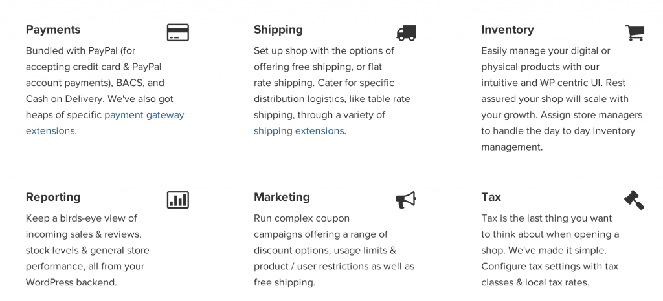Select the Shipping heading
Screen dimensions: 663x301
[278, 30]
